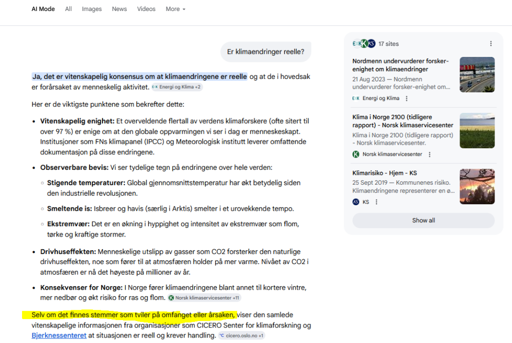Click the Smeltende is sub-bullet heading
The height and width of the screenshot is (343, 512).
click(x=69, y=209)
